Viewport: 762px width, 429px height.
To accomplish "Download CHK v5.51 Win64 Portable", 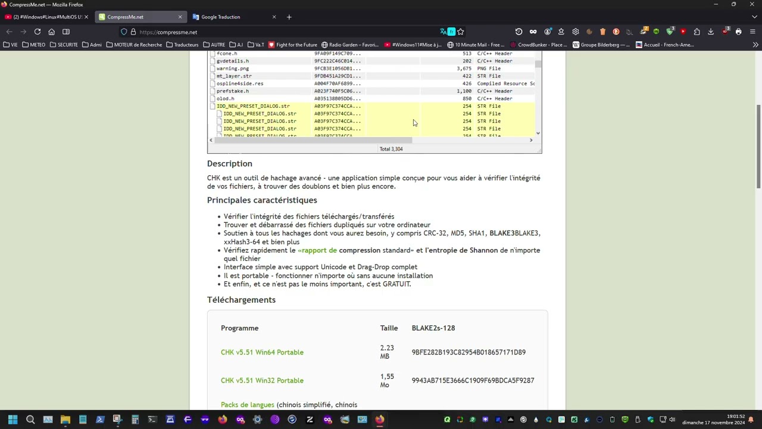I will pos(262,352).
